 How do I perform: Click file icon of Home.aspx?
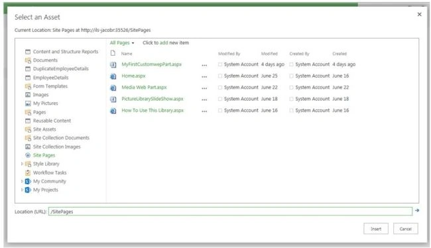click(x=113, y=76)
